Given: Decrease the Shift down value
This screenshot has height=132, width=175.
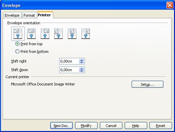Looking at the screenshot, I should pos(81,71).
